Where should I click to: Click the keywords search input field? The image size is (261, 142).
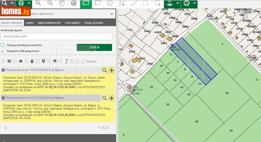[x=57, y=37]
